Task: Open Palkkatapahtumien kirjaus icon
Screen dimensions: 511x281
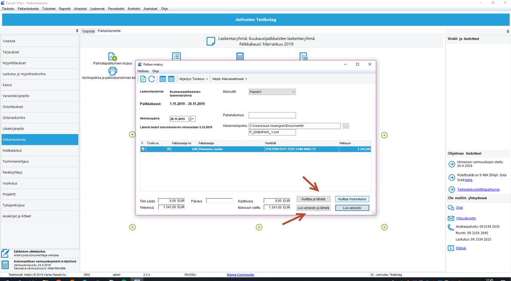Action: tap(113, 57)
